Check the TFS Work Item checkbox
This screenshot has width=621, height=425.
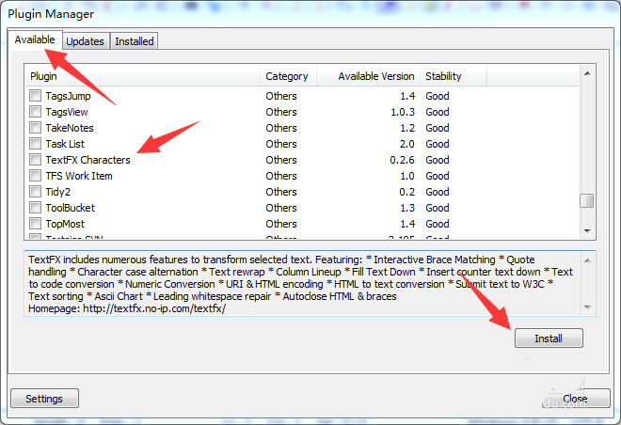click(35, 176)
